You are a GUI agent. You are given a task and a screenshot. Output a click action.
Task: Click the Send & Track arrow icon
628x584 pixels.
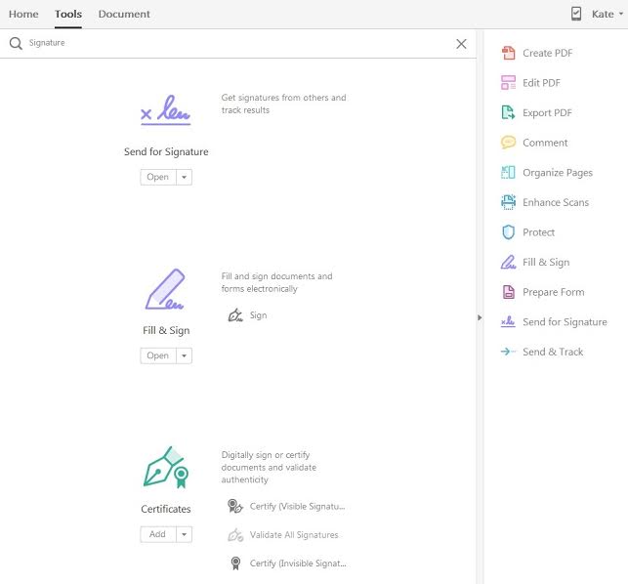point(508,352)
